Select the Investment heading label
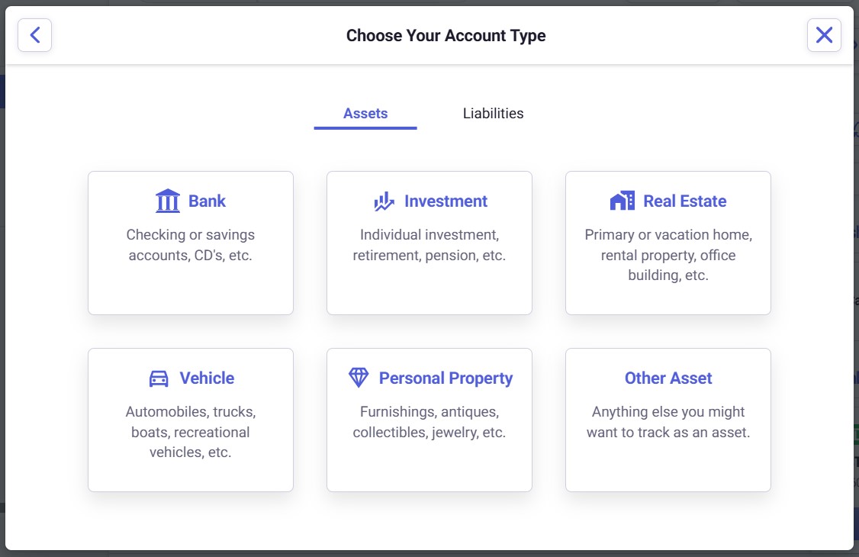The height and width of the screenshot is (557, 859). 446,201
